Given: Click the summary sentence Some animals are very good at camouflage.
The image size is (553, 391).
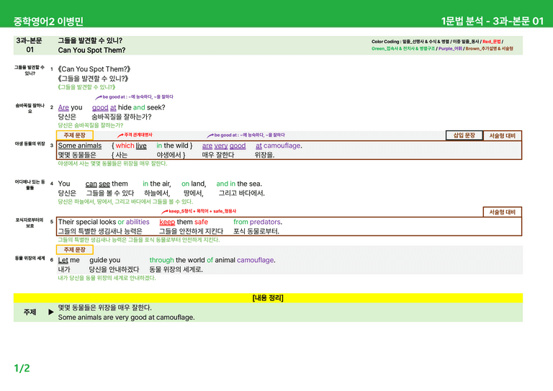Looking at the screenshot, I should coord(126,318).
